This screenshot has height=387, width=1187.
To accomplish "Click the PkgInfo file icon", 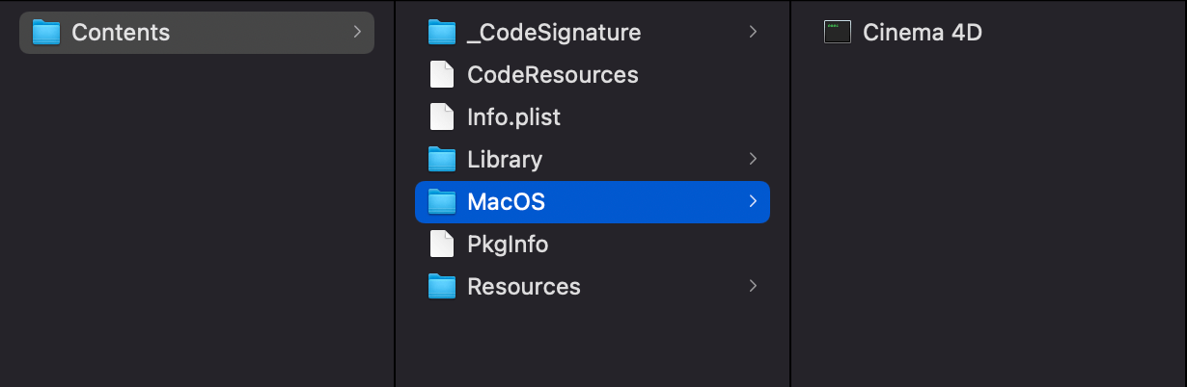I will pyautogui.click(x=441, y=245).
